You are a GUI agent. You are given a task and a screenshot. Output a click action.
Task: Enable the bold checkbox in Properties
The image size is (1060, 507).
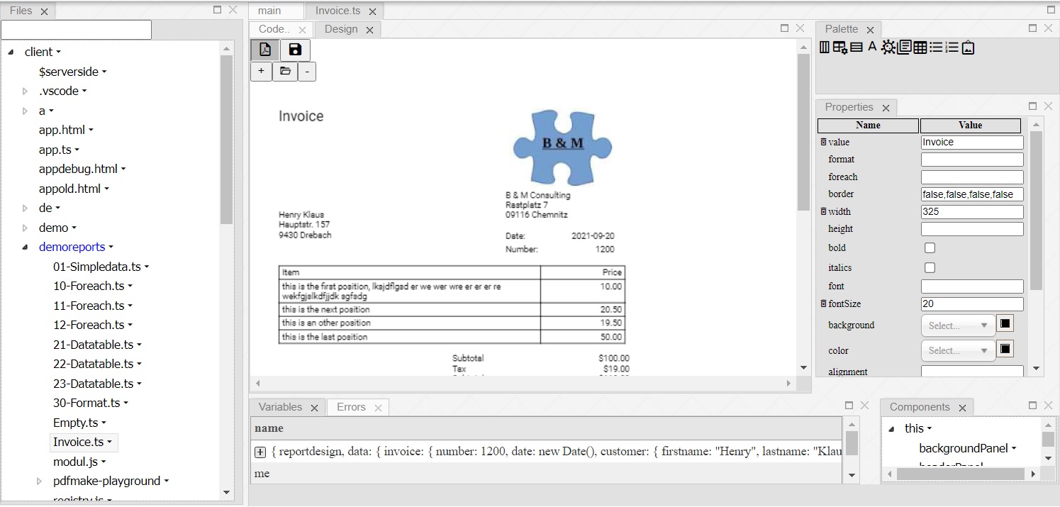tap(930, 247)
